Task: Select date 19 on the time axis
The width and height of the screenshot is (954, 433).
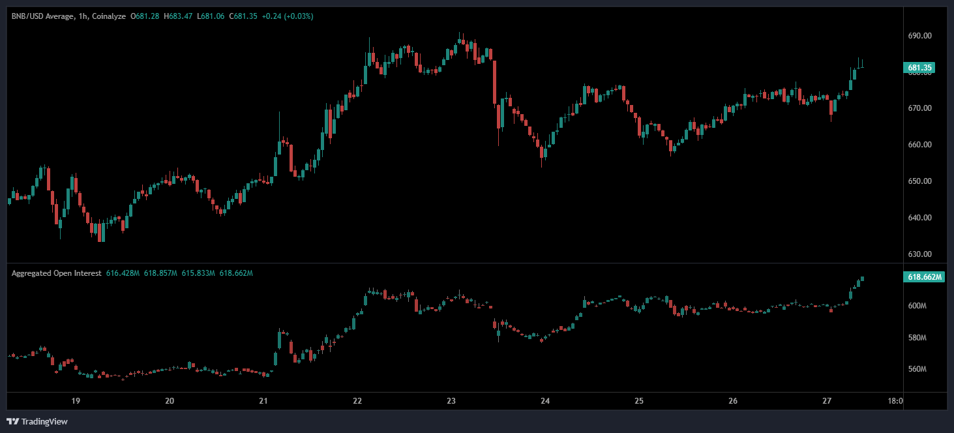Action: pyautogui.click(x=76, y=400)
